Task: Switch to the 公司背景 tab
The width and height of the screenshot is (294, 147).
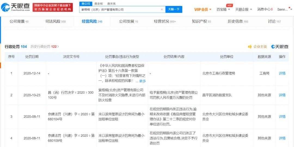Action: pos(19,21)
